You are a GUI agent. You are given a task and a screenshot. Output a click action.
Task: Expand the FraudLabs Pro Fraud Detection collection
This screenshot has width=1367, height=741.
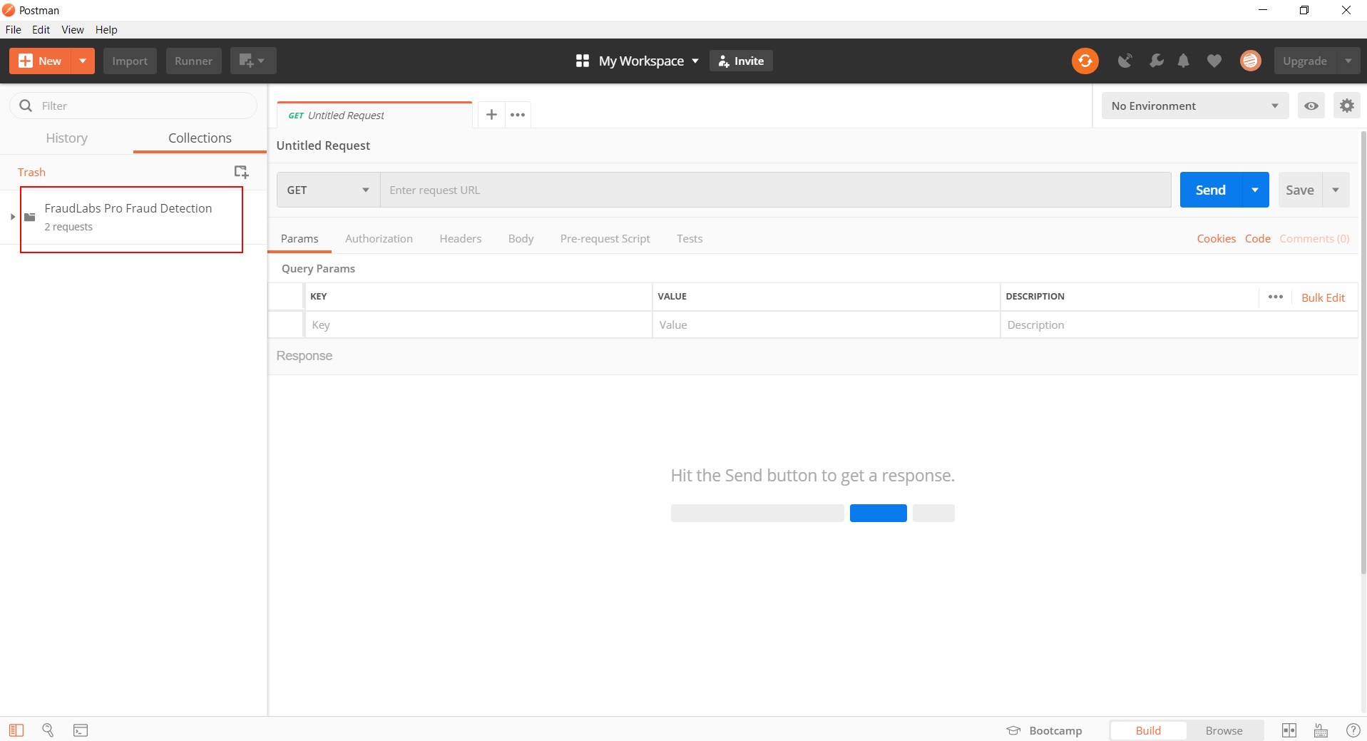coord(12,217)
